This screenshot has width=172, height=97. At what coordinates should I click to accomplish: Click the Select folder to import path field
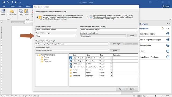coord(72,51)
